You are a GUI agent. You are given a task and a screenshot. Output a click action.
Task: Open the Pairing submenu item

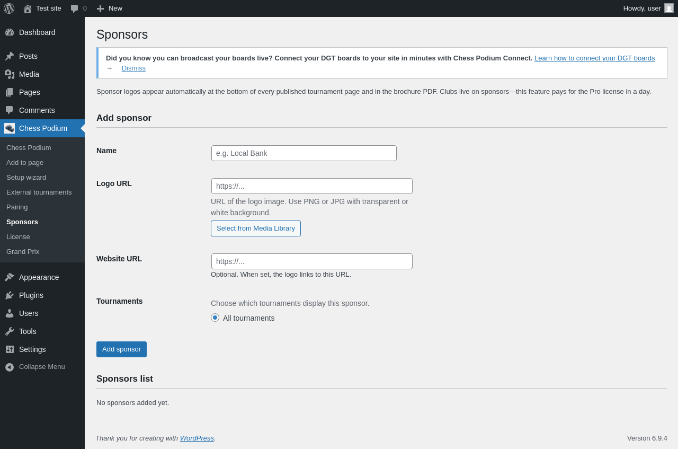point(17,207)
